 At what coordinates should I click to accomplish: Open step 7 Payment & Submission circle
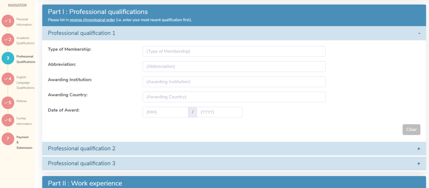[8, 138]
